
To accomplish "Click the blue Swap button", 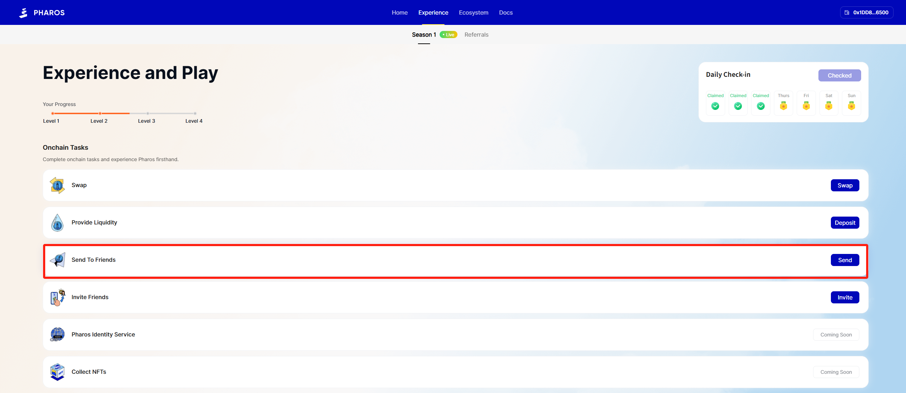I will tap(845, 185).
